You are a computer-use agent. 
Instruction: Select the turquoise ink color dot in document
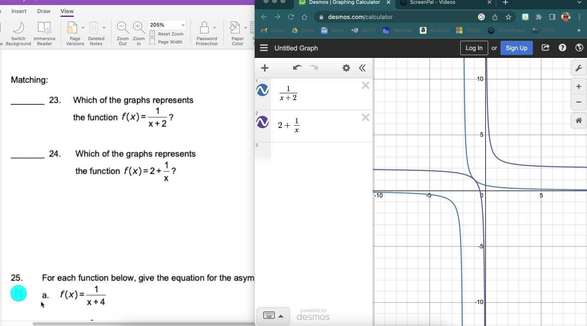tap(18, 293)
